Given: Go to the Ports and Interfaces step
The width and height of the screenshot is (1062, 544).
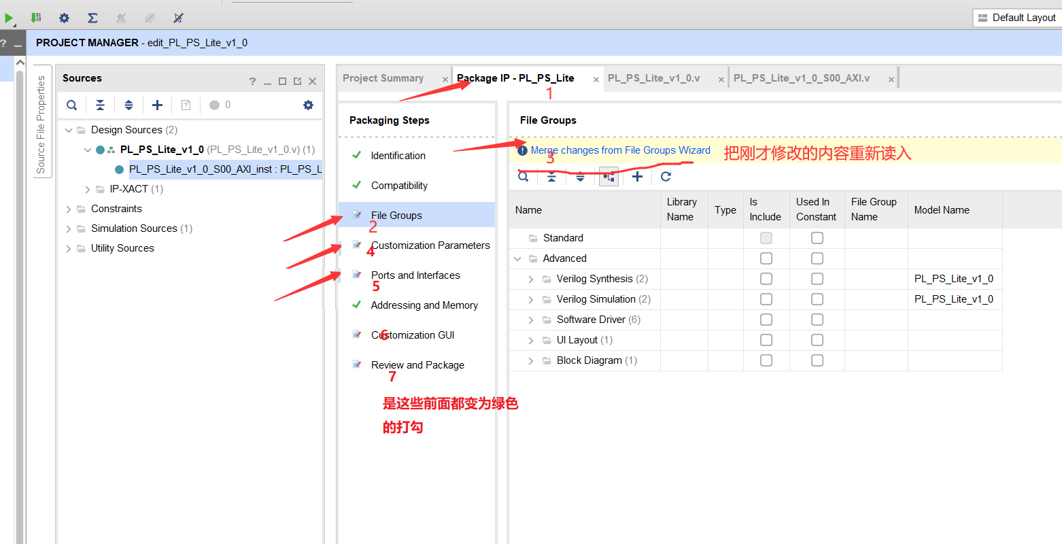Looking at the screenshot, I should (415, 275).
